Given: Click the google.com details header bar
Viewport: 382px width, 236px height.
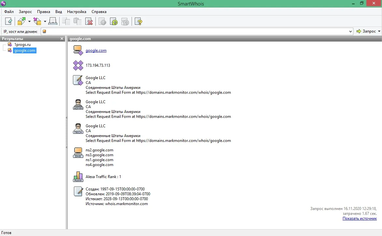Looking at the screenshot, I should coord(225,39).
